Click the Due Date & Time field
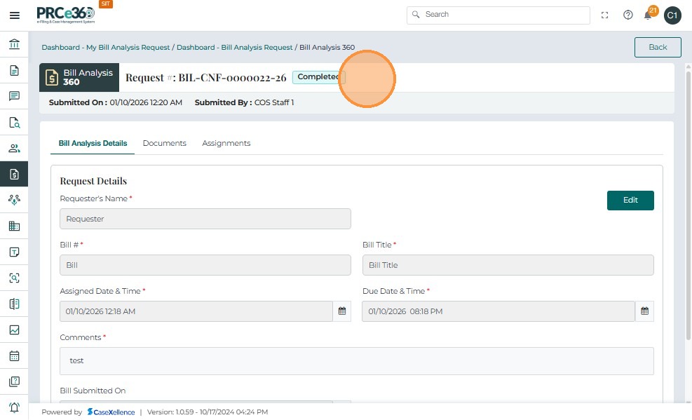692x420 pixels. coord(498,311)
